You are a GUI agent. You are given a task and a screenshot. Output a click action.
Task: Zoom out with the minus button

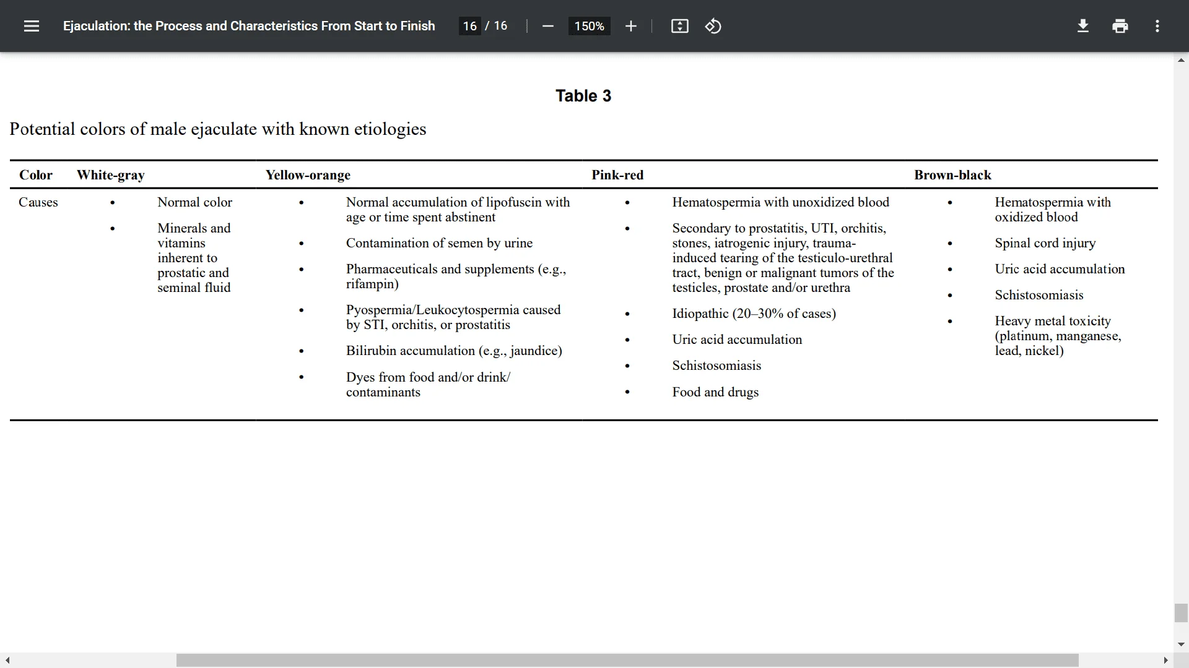(547, 26)
